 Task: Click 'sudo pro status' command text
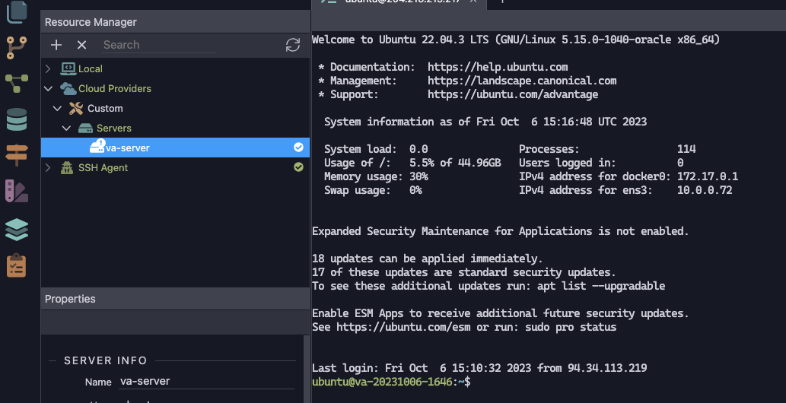[x=571, y=327]
